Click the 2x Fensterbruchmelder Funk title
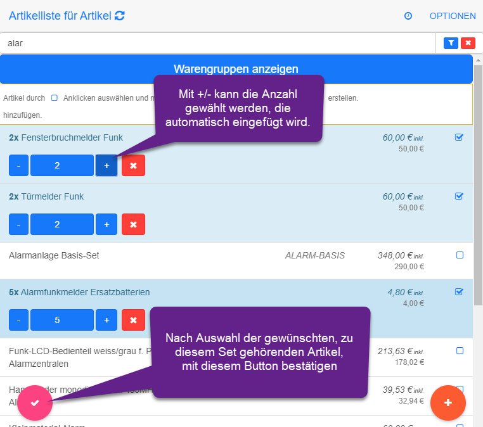483x427 pixels. coord(66,137)
